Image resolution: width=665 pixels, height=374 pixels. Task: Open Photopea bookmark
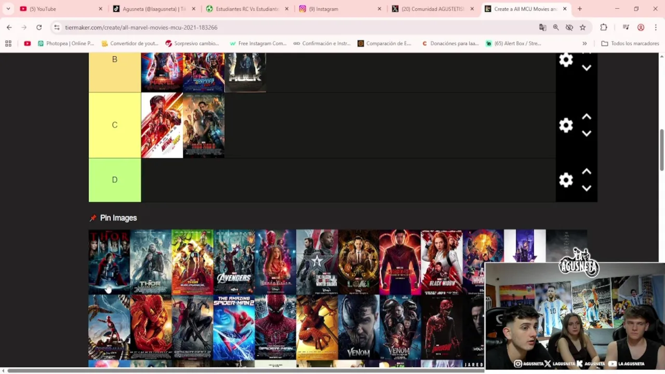[x=66, y=44]
